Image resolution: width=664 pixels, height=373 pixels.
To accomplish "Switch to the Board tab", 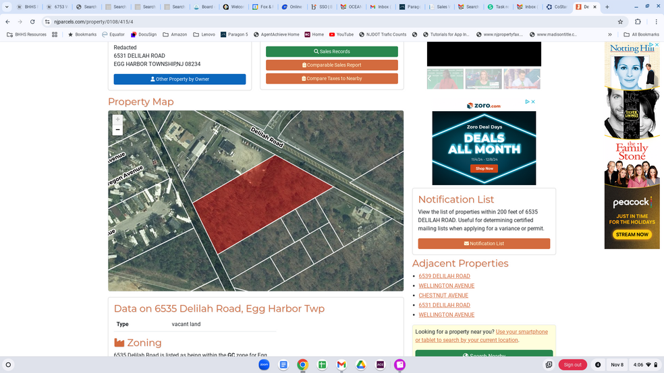I will click(204, 7).
